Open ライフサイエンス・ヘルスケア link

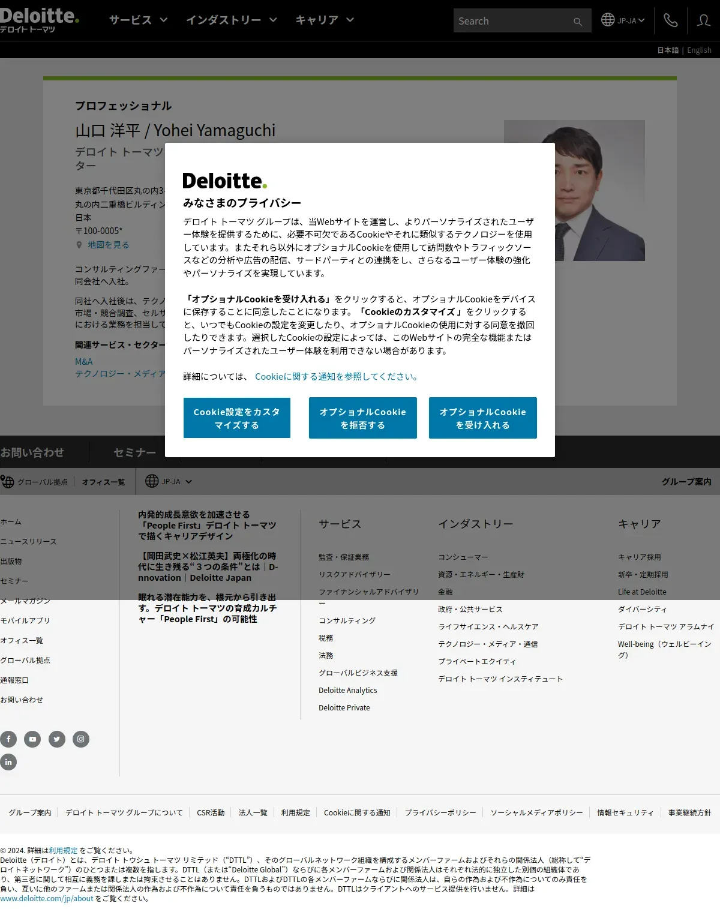click(x=488, y=626)
